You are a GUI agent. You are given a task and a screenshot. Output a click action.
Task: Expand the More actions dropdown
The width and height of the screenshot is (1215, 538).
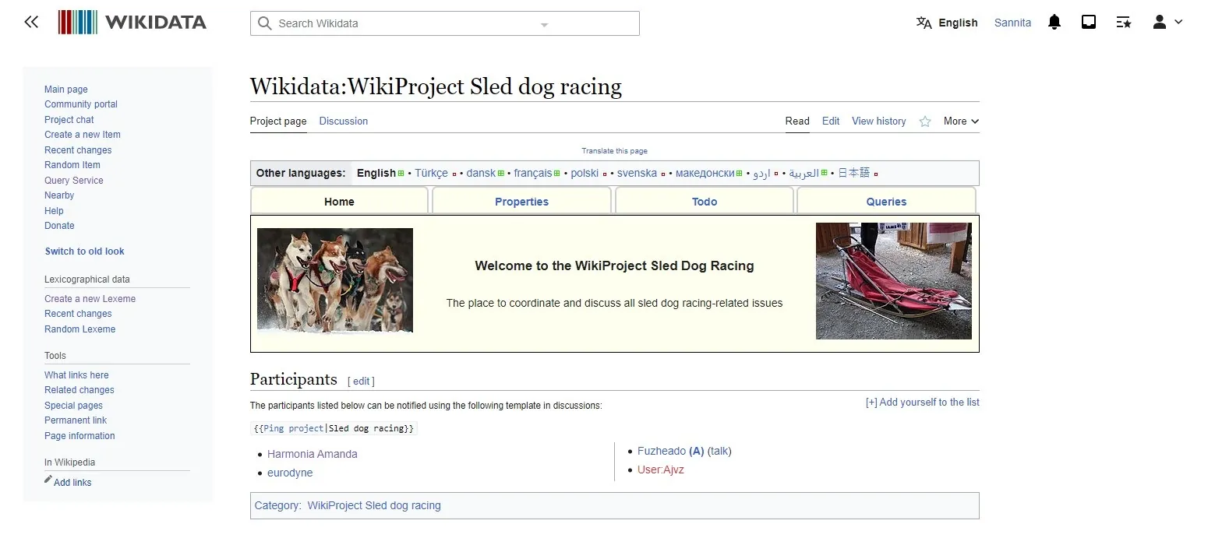(961, 121)
